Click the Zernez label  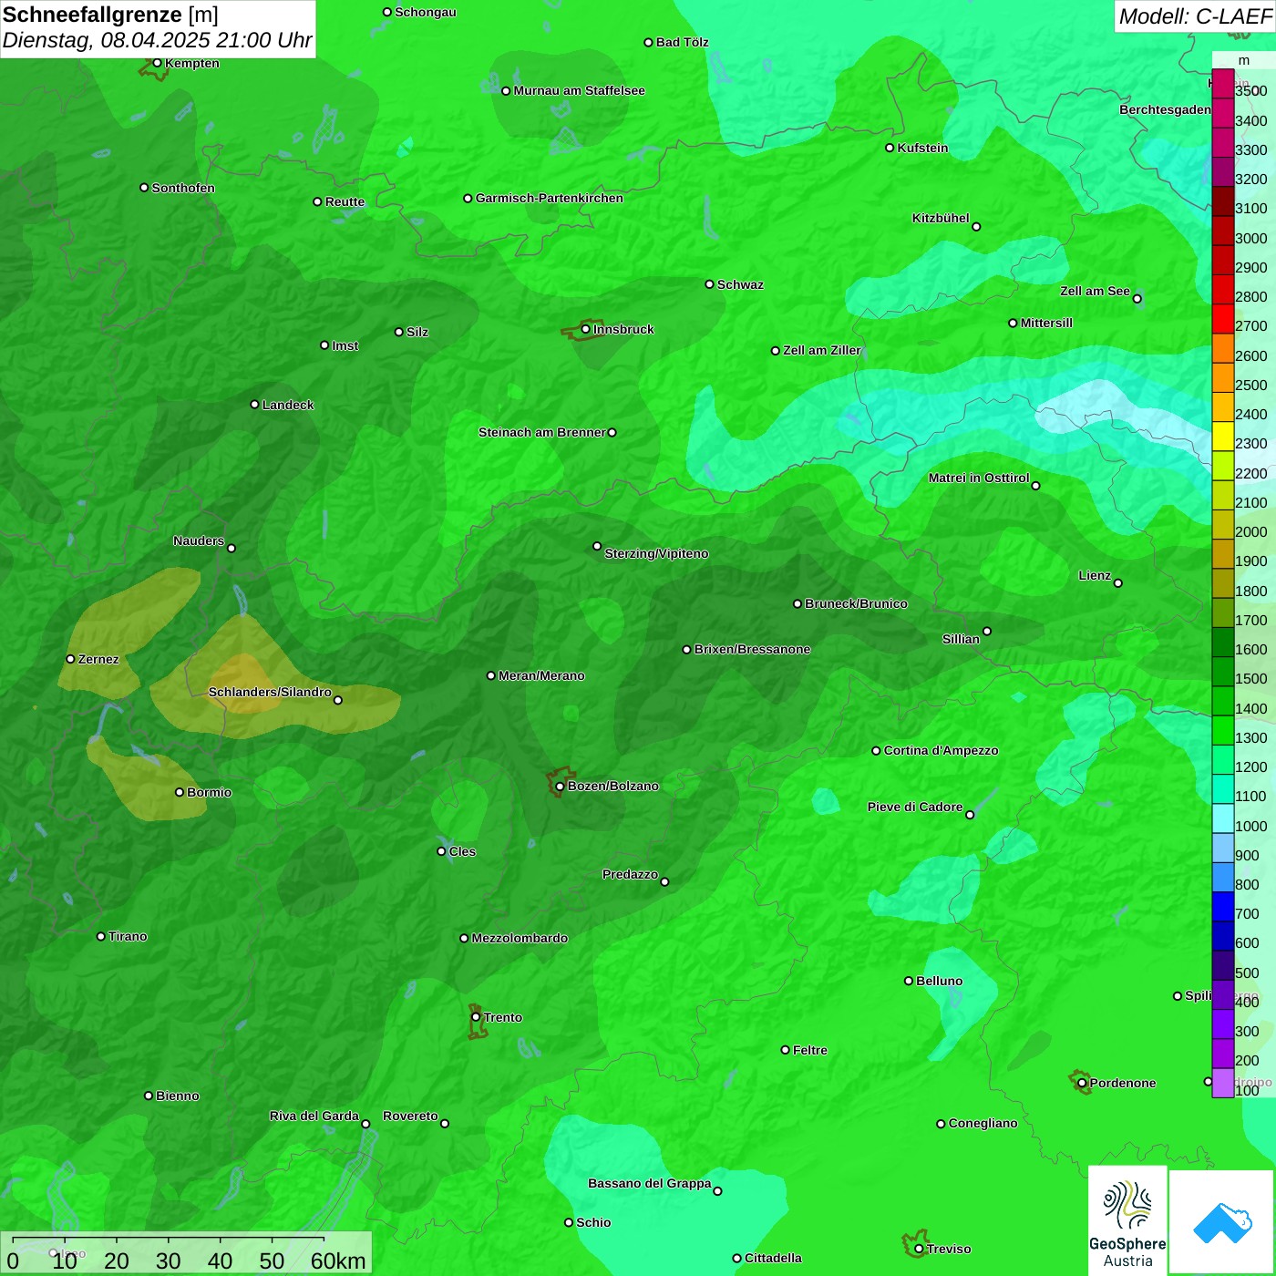98,659
